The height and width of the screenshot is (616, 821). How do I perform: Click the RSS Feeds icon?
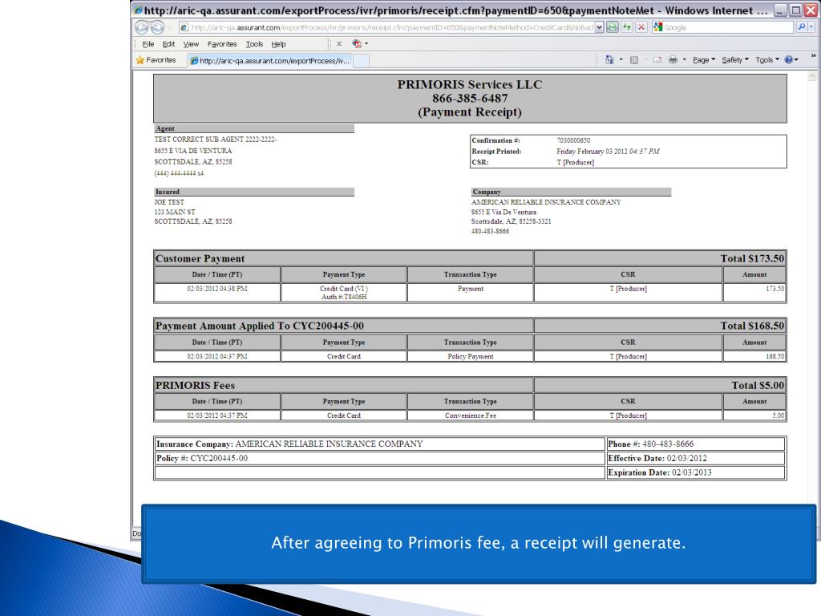634,60
